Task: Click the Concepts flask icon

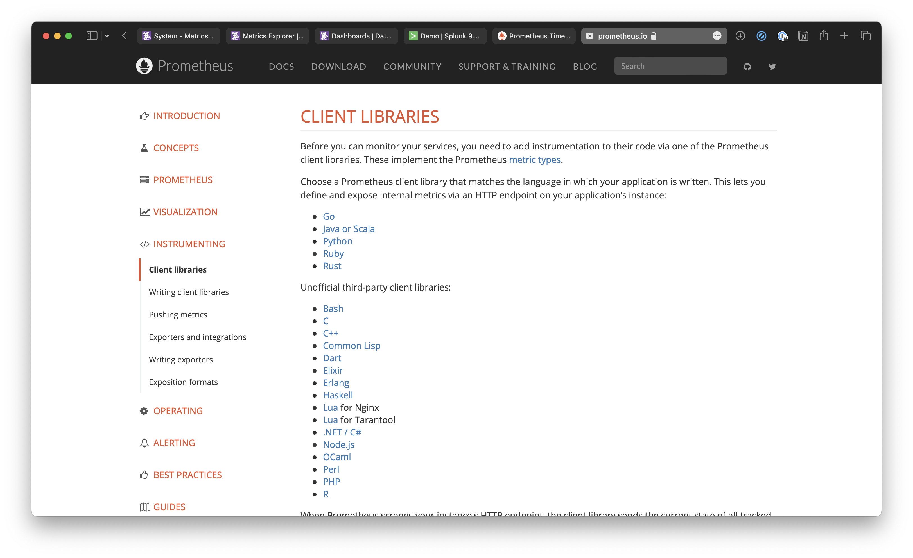Action: pos(144,148)
